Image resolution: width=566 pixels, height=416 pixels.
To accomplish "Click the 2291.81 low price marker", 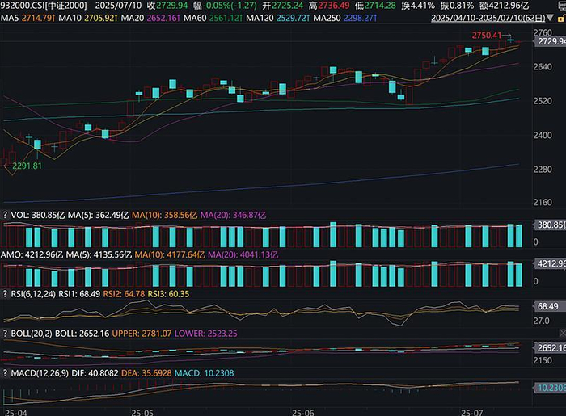I will [x=27, y=166].
